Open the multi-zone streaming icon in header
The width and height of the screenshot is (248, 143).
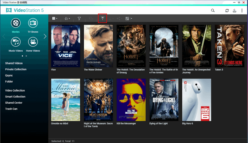(234, 11)
